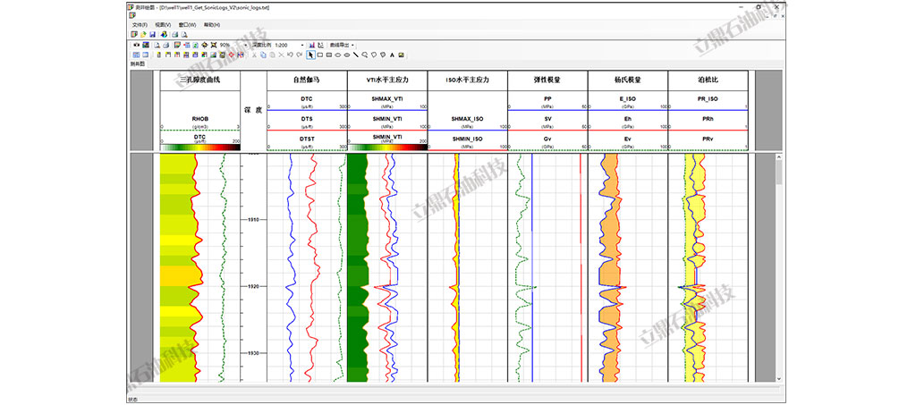Image resolution: width=916 pixels, height=405 pixels.
Task: Open the 视图(V) menu
Action: 163,25
